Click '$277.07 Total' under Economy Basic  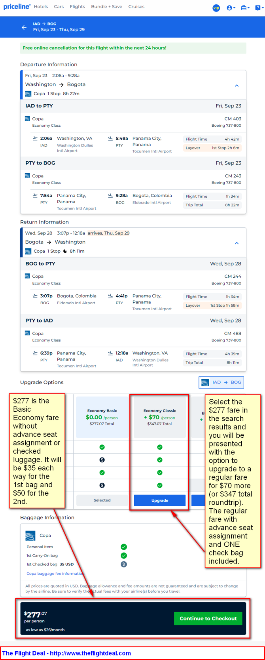[102, 424]
